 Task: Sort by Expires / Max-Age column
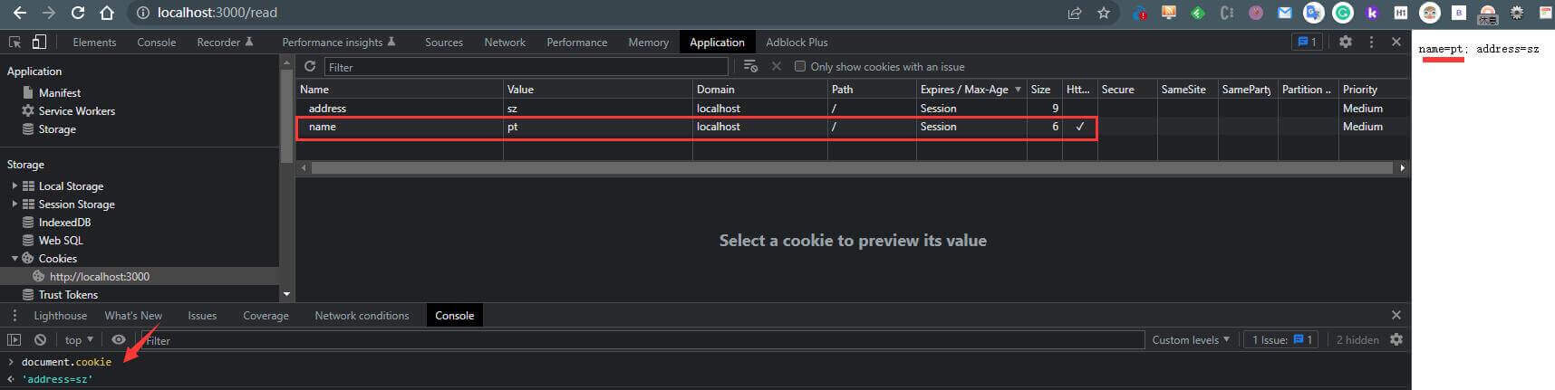pyautogui.click(x=971, y=89)
